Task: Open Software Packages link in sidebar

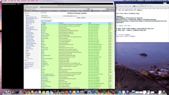Action: click(x=30, y=45)
